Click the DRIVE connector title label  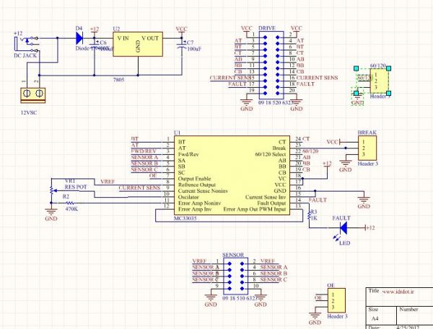pos(267,28)
